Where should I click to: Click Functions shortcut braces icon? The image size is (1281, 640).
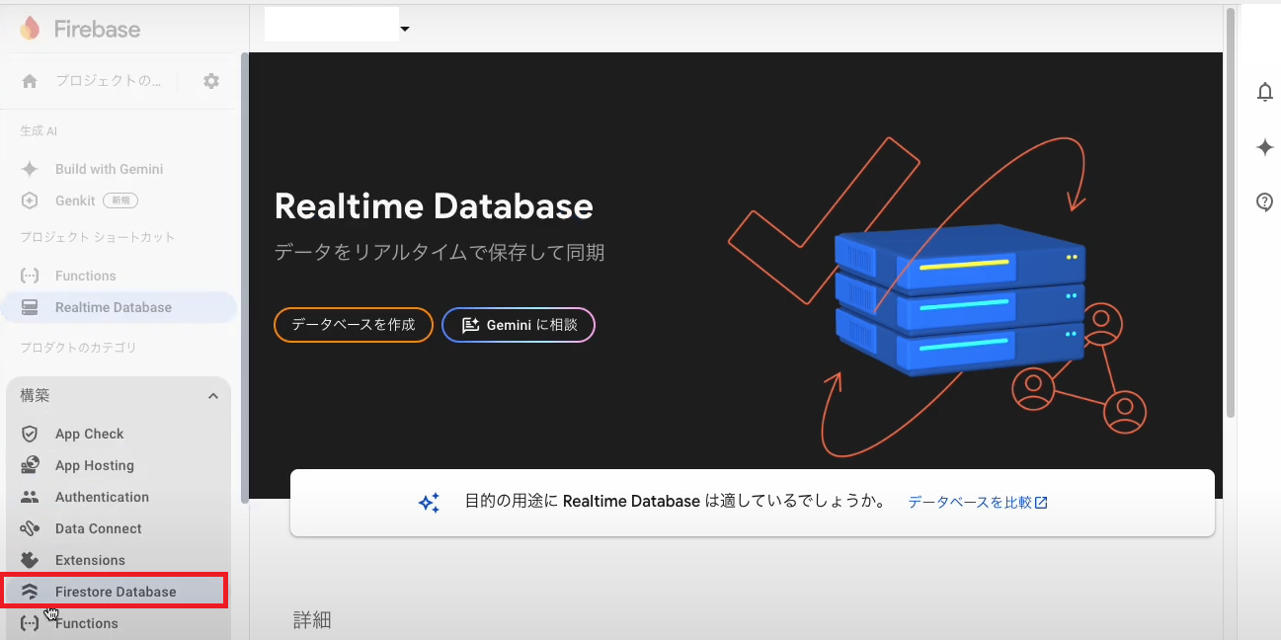(30, 276)
